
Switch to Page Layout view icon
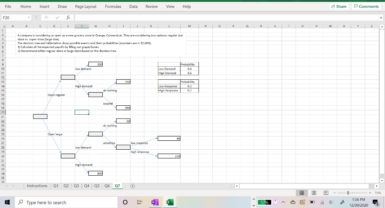pyautogui.click(x=314, y=193)
